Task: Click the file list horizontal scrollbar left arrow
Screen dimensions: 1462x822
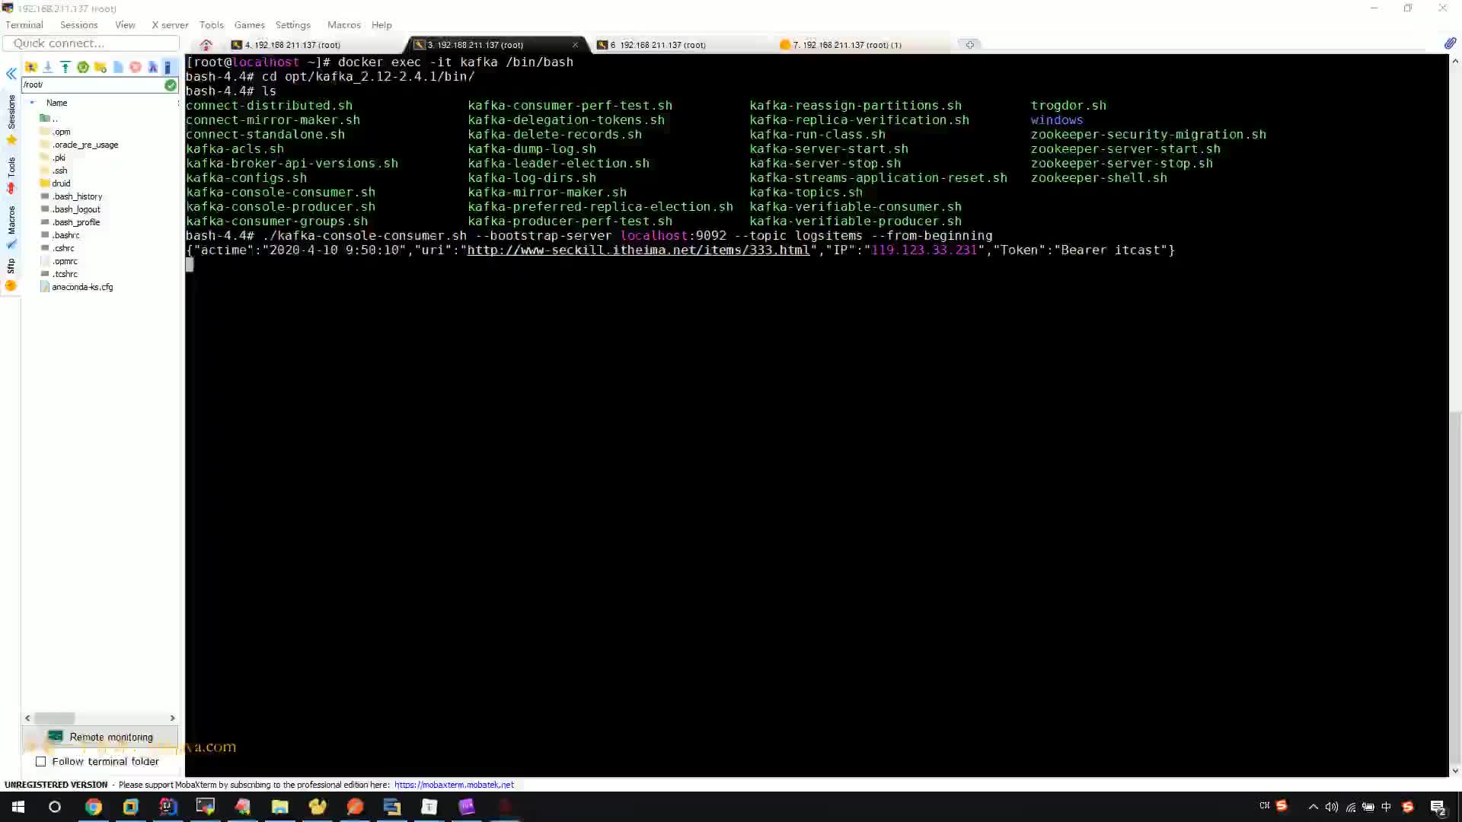Action: (x=27, y=718)
